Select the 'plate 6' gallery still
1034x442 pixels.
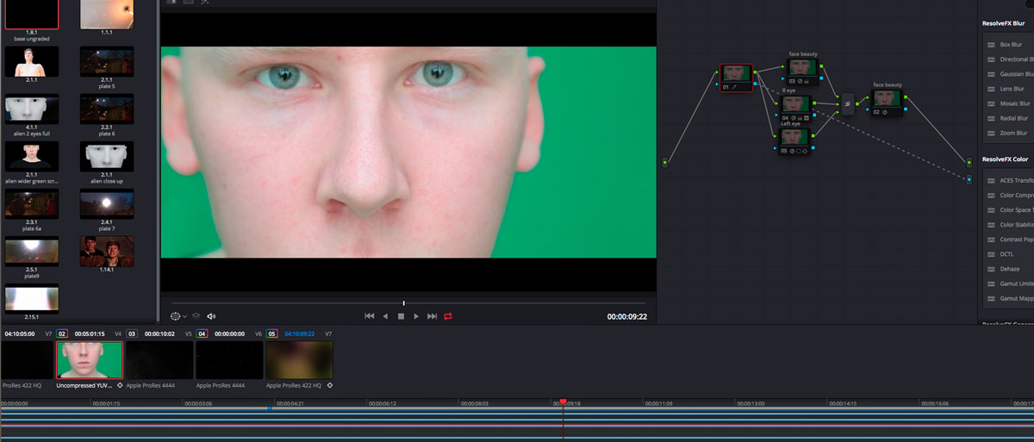pos(107,109)
